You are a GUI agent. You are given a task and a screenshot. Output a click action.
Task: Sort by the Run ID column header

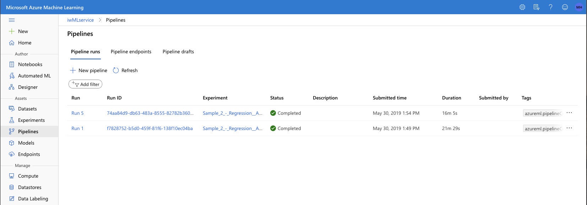pos(114,98)
